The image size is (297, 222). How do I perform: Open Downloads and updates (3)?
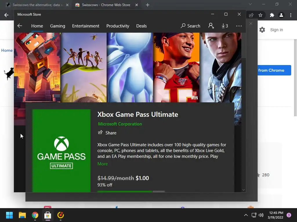tap(225, 26)
